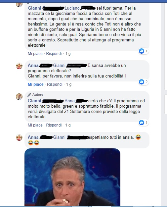Reply to Anna's 'programma elettorale' comment
Screen dimensions: 167x207
(x=55, y=84)
